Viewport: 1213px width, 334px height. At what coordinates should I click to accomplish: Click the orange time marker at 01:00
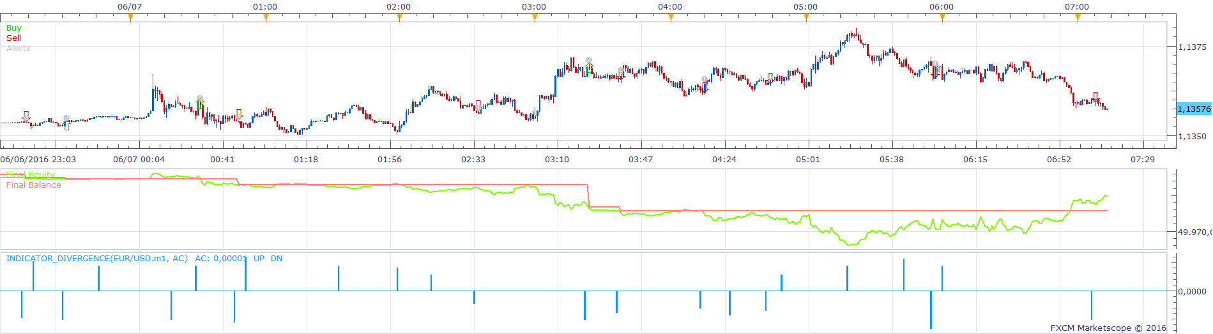[266, 18]
